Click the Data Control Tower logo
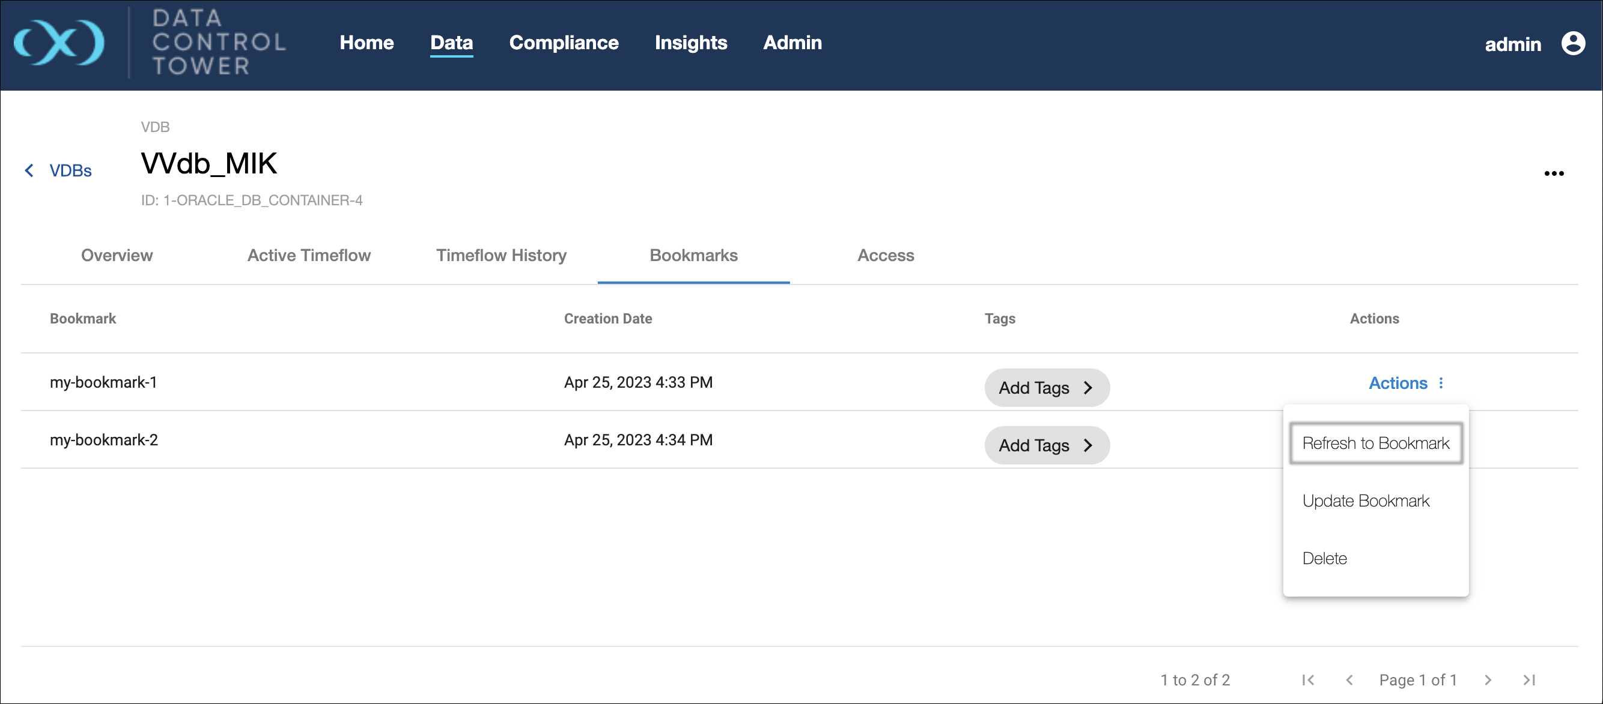 pos(59,42)
